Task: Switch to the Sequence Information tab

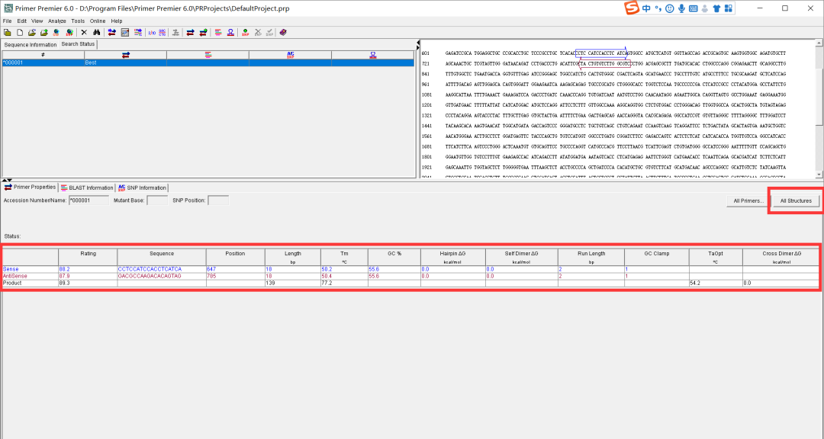Action: [31, 45]
